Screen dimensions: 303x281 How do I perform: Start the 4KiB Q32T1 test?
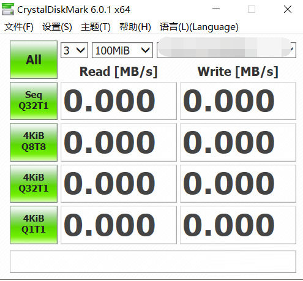click(34, 184)
